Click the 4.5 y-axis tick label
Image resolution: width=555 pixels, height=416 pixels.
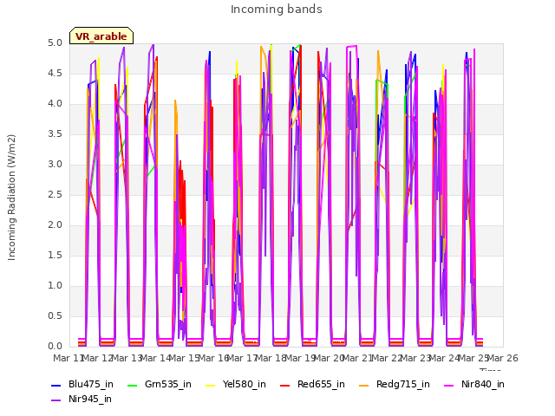pos(55,73)
